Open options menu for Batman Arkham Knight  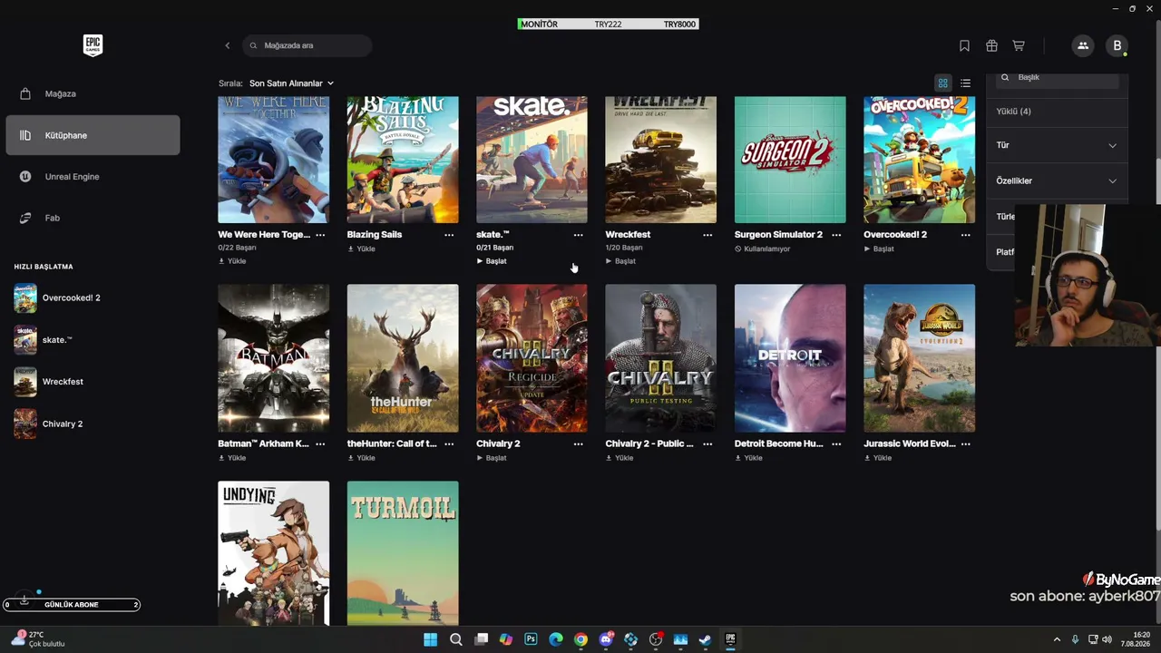tap(320, 444)
